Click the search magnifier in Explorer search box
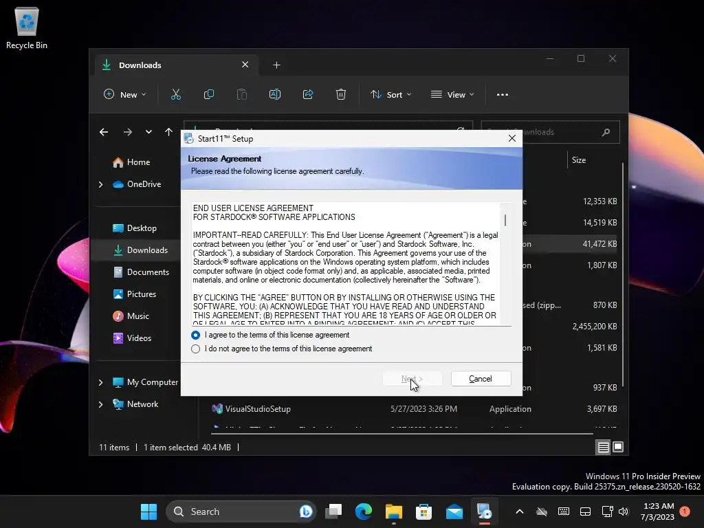704x528 pixels. [x=606, y=132]
